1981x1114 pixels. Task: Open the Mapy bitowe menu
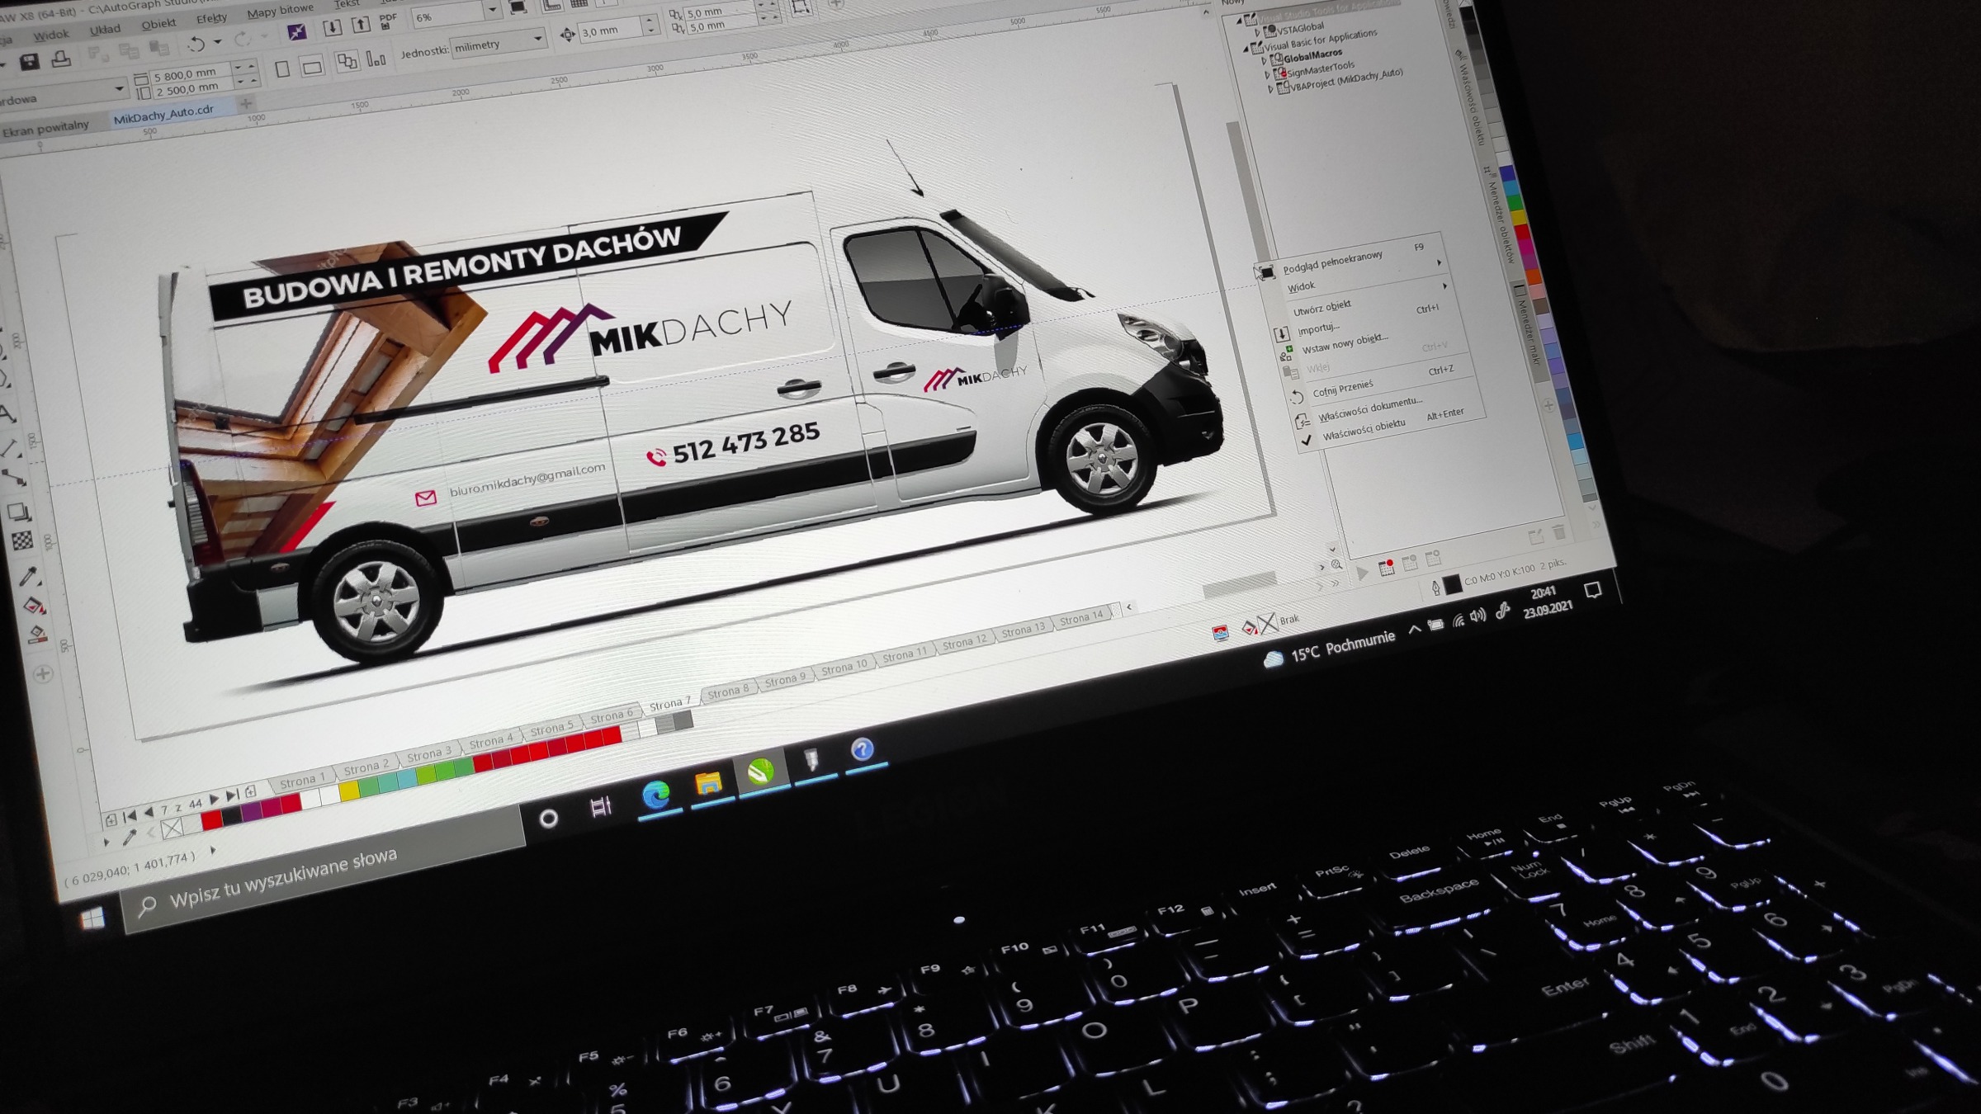(280, 11)
